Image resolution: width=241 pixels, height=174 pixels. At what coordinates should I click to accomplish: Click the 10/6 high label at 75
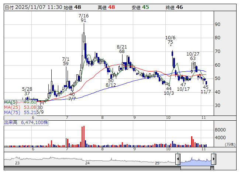(170, 40)
